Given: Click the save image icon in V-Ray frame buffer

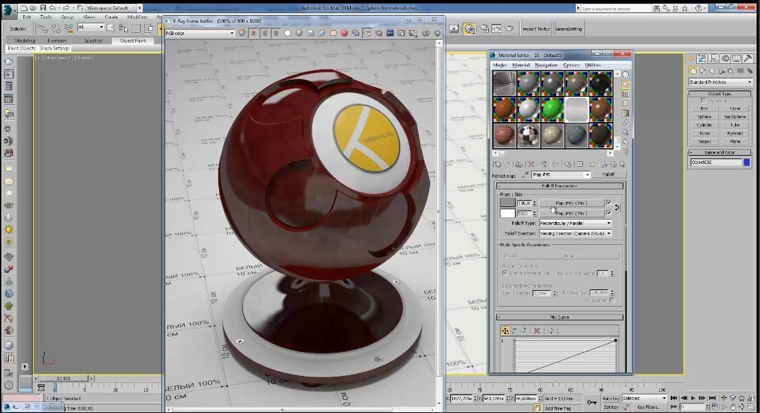Looking at the screenshot, I should click(x=310, y=33).
